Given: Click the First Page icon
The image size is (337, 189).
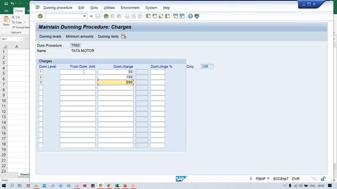Looking at the screenshot, I should point(148,16).
